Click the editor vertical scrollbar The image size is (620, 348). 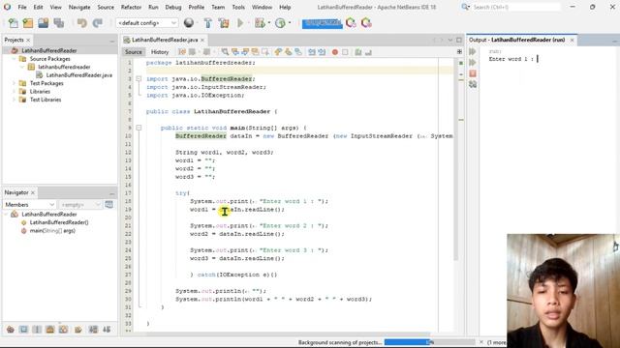pos(456,159)
